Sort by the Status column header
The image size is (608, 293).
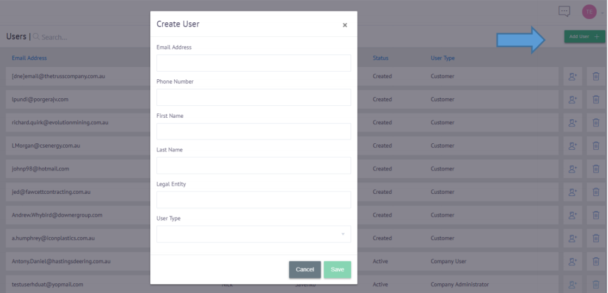(380, 58)
